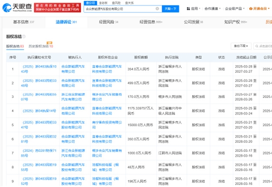This screenshot has height=187, width=272.
Task: Clear the search box with the X icon
Action: 157,9
